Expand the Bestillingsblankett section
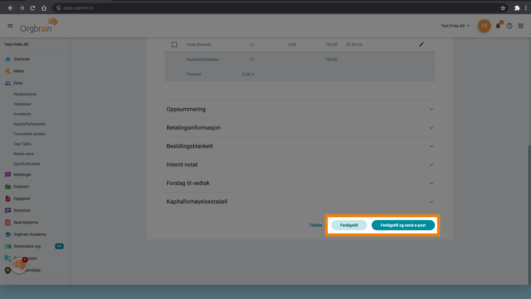531x299 pixels. tap(300, 146)
